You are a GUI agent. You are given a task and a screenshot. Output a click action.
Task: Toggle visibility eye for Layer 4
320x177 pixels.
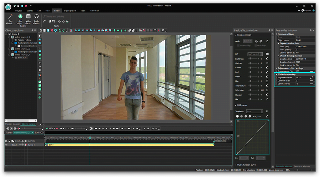pos(6,145)
